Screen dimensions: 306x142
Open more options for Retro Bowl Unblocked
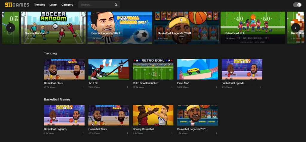tap(172, 87)
